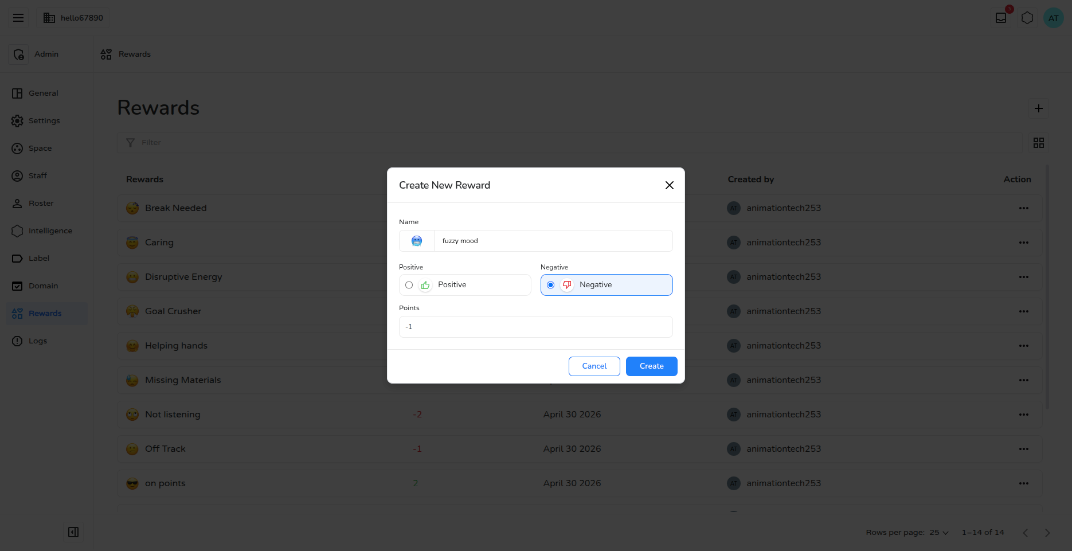Open actions menu for Helping hands row
The image size is (1072, 551).
pos(1024,346)
